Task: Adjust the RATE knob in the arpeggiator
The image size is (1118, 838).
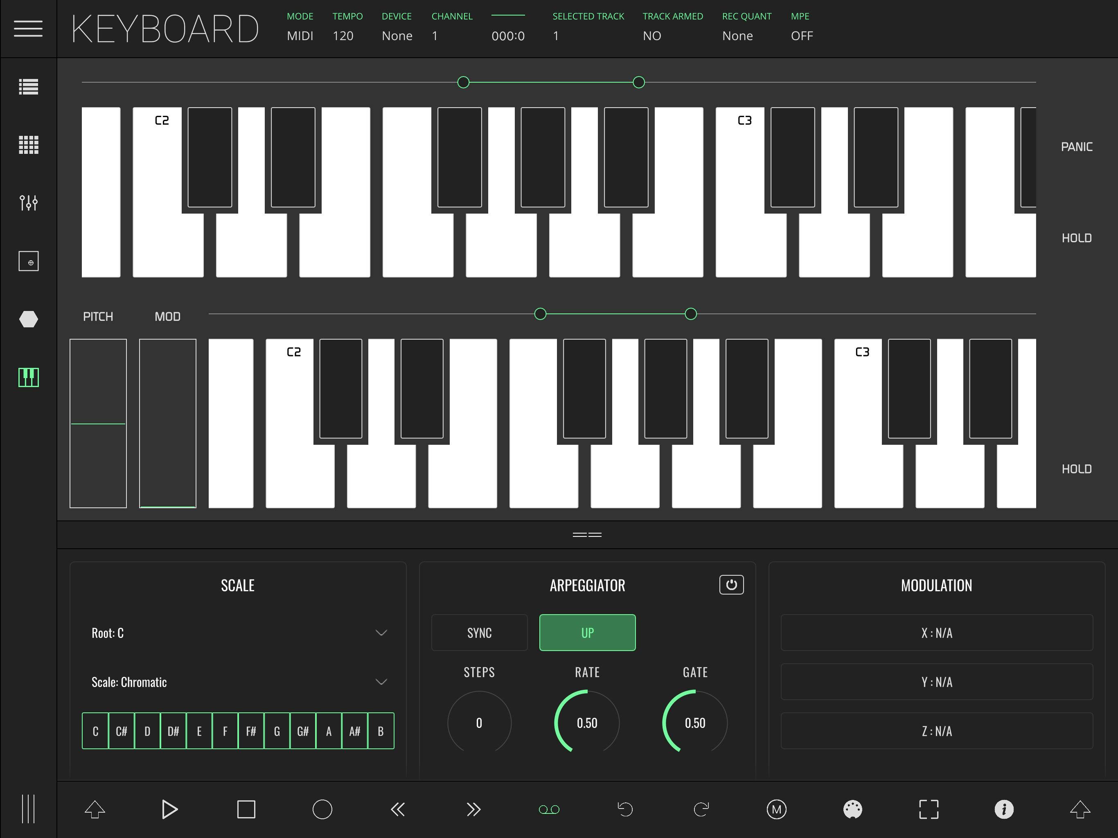Action: coord(587,723)
